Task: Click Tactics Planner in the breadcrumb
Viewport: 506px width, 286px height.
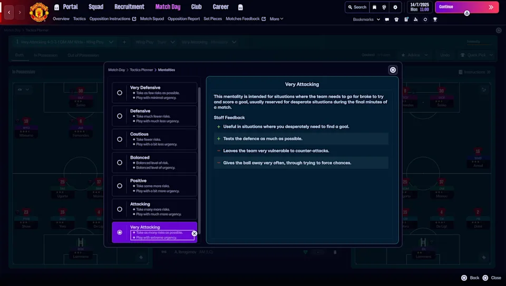Action: point(142,70)
